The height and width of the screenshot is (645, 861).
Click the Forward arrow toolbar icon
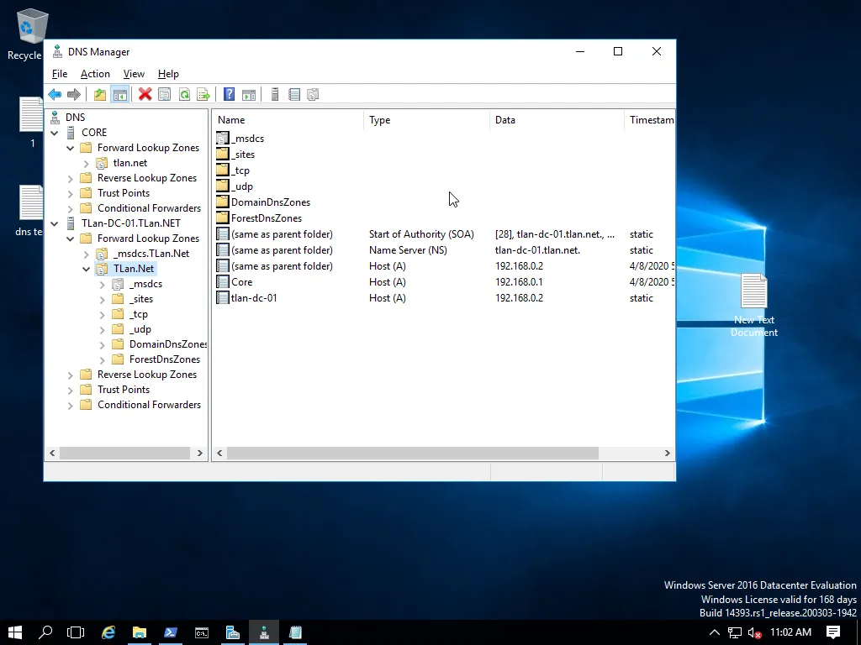tap(74, 94)
